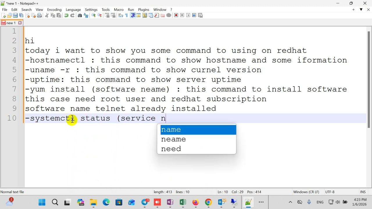
Task: Click the User Defined Language icon
Action: click(x=138, y=15)
